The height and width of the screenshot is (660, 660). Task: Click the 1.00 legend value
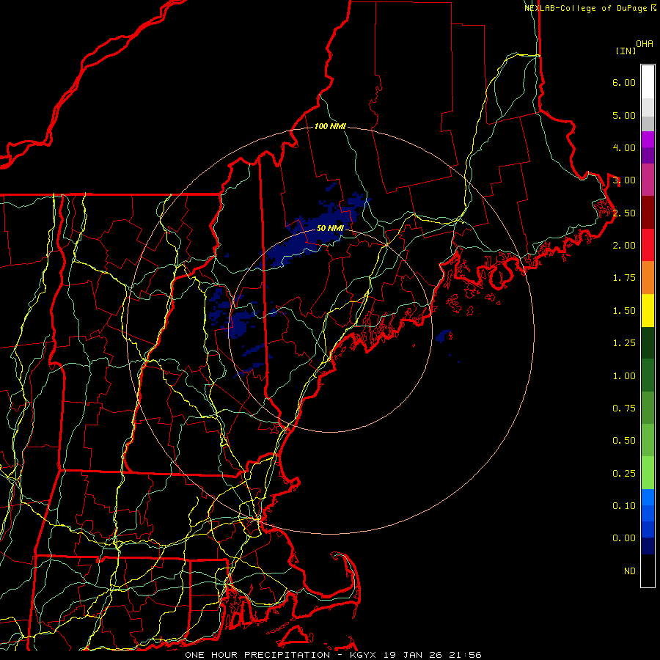pyautogui.click(x=624, y=376)
